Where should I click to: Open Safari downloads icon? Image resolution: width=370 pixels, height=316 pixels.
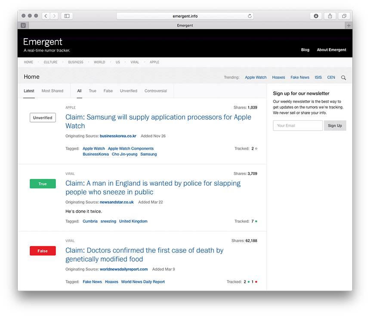point(316,16)
